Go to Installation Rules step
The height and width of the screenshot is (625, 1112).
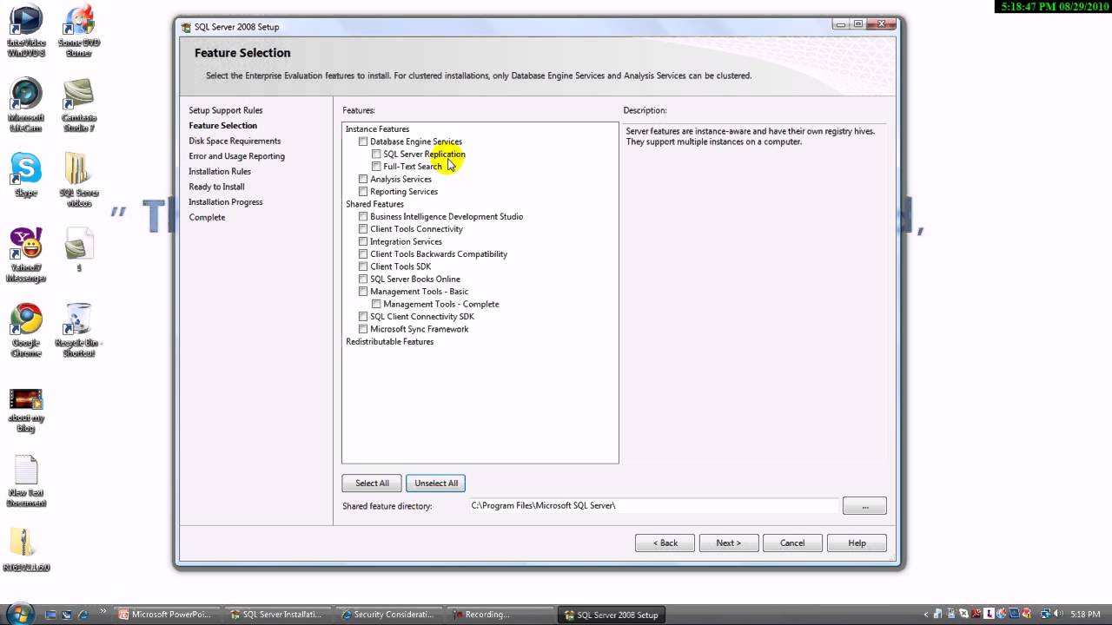[220, 171]
